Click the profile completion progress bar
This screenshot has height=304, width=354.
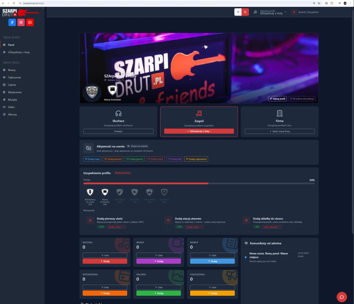click(x=199, y=184)
